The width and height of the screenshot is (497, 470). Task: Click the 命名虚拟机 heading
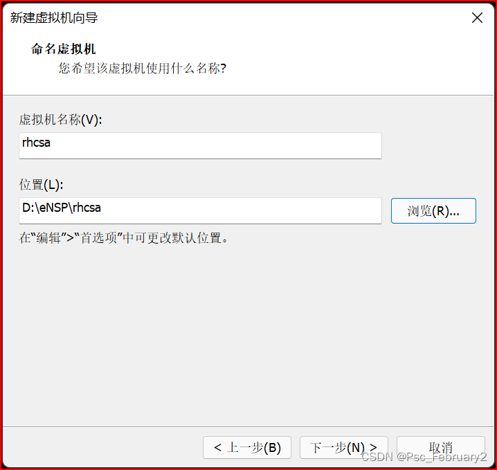[x=63, y=49]
